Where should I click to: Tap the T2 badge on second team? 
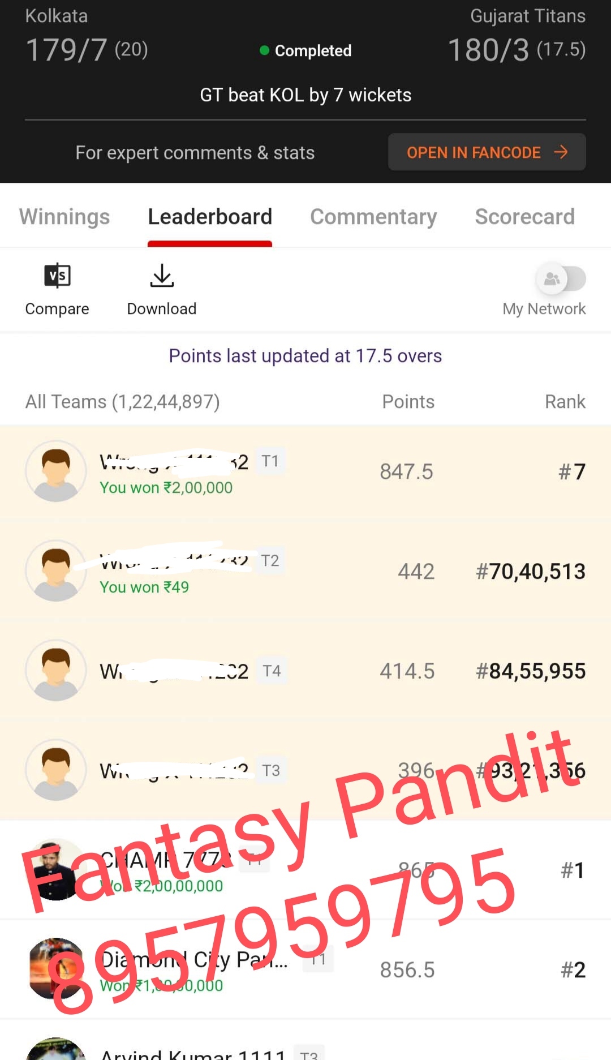[x=270, y=561]
